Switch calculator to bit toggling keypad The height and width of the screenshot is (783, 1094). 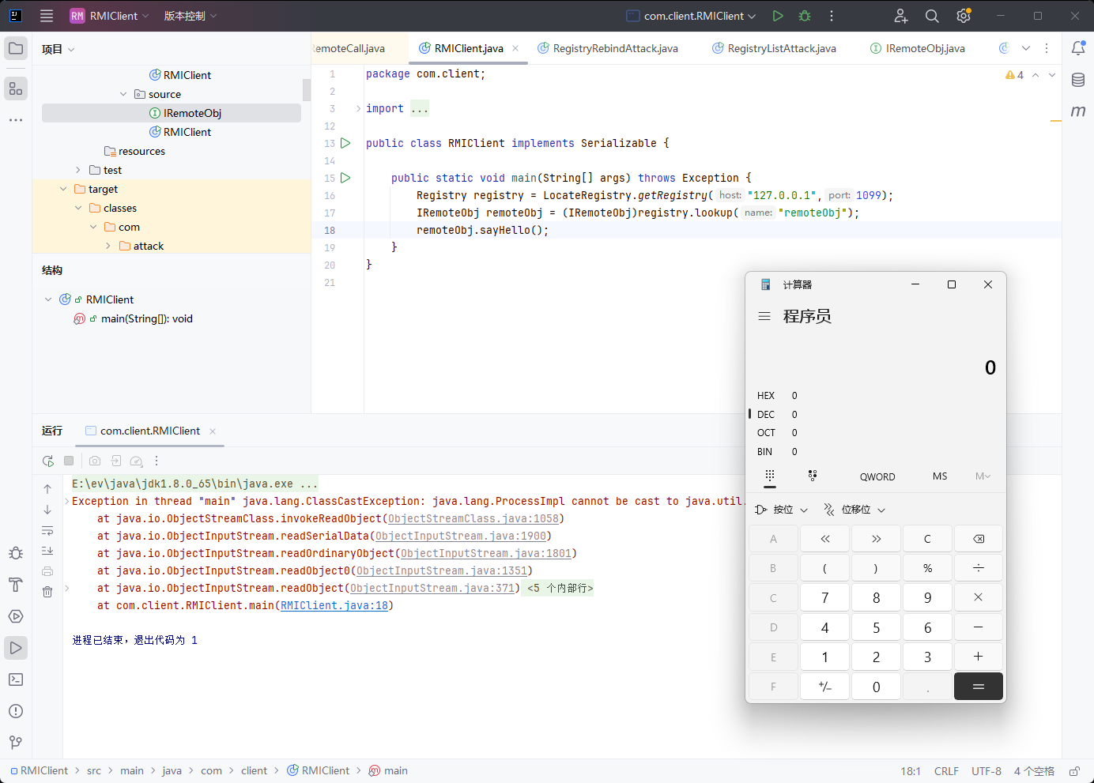point(813,476)
